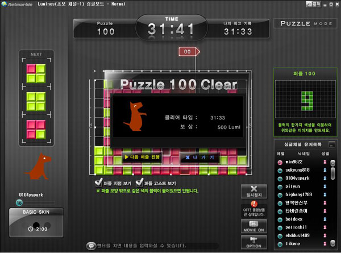Collapse the single channel user list panel
The height and width of the screenshot is (253, 341).
(331, 145)
